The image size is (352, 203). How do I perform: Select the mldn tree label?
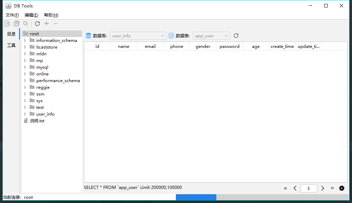coord(41,54)
